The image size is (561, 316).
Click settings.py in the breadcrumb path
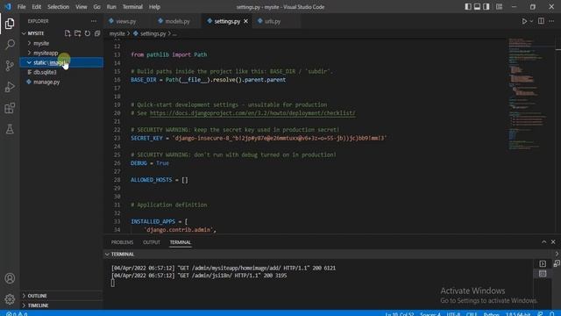click(153, 33)
